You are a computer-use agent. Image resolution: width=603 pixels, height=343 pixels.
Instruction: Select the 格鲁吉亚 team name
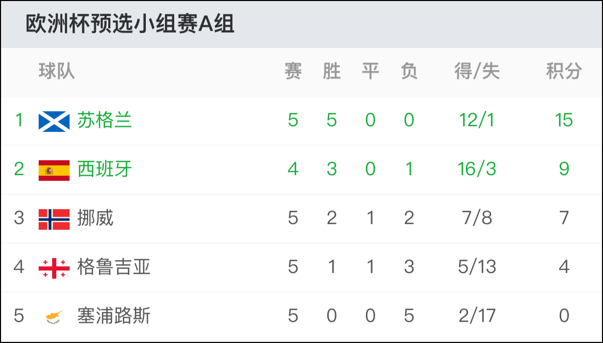coord(114,267)
